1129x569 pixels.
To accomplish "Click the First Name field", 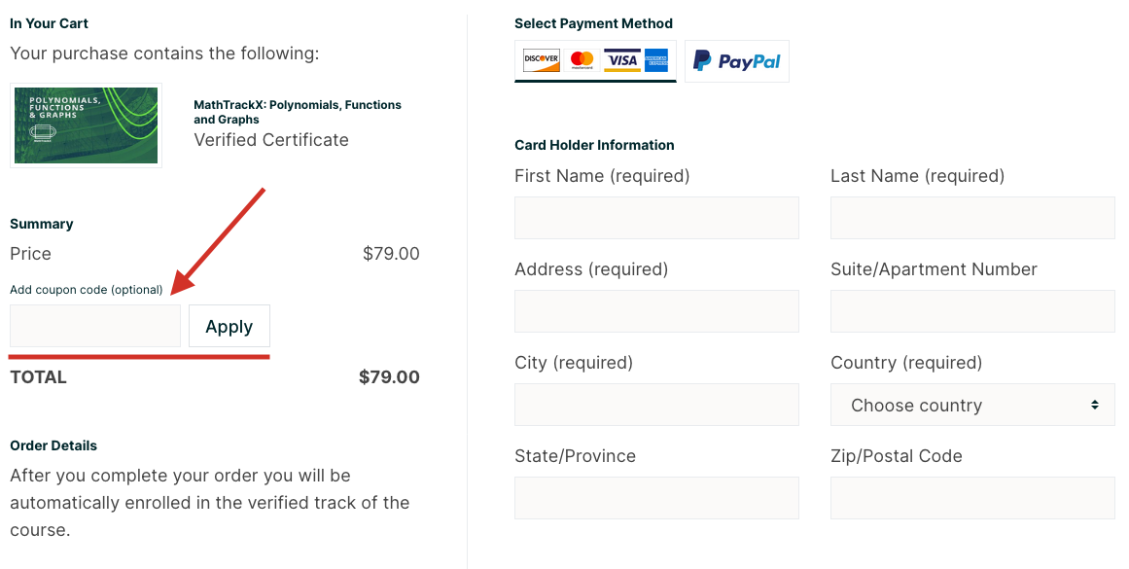I will [656, 218].
